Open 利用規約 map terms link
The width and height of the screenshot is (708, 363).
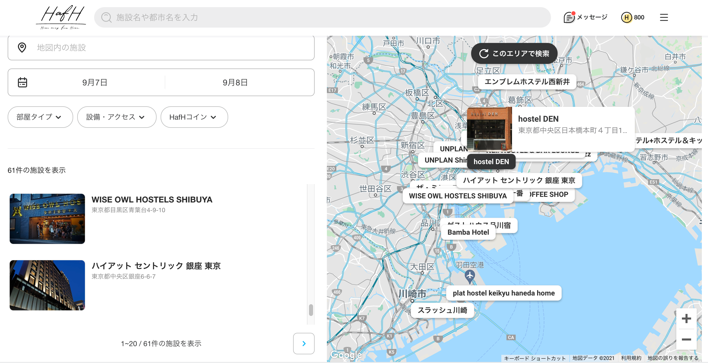[631, 358]
